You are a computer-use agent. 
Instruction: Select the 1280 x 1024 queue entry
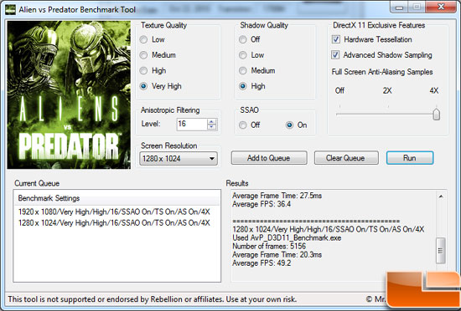click(x=114, y=223)
